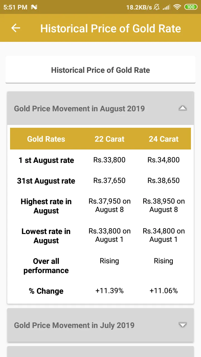Tap the N notification icon
This screenshot has height=357, width=201.
tap(34, 7)
